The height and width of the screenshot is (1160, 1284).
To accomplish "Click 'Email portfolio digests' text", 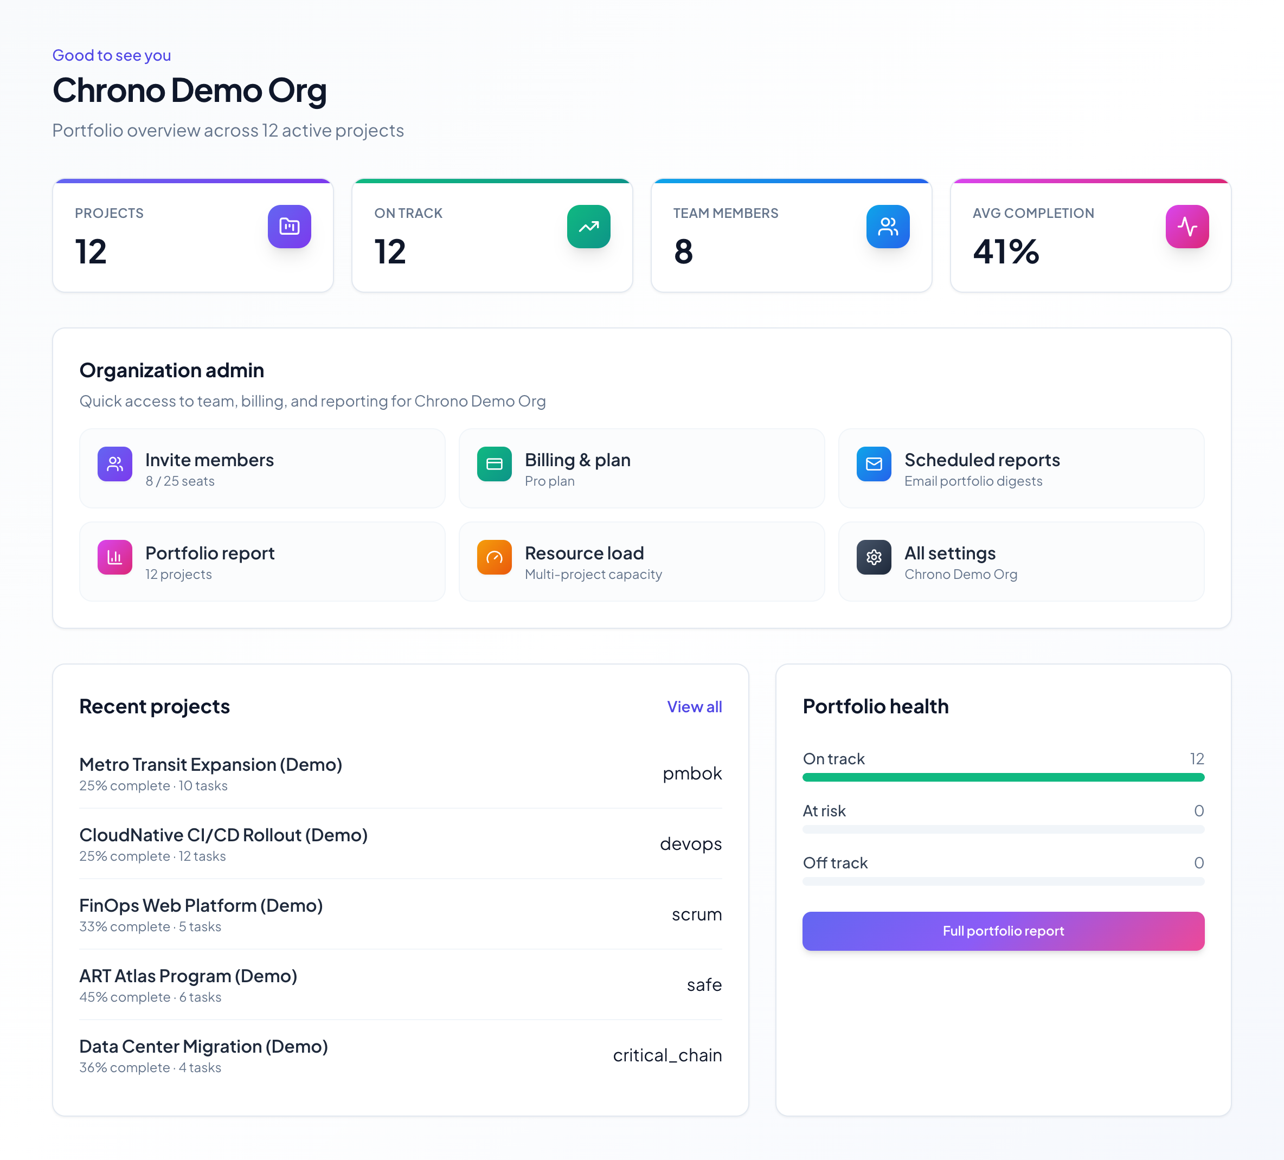I will tap(973, 481).
